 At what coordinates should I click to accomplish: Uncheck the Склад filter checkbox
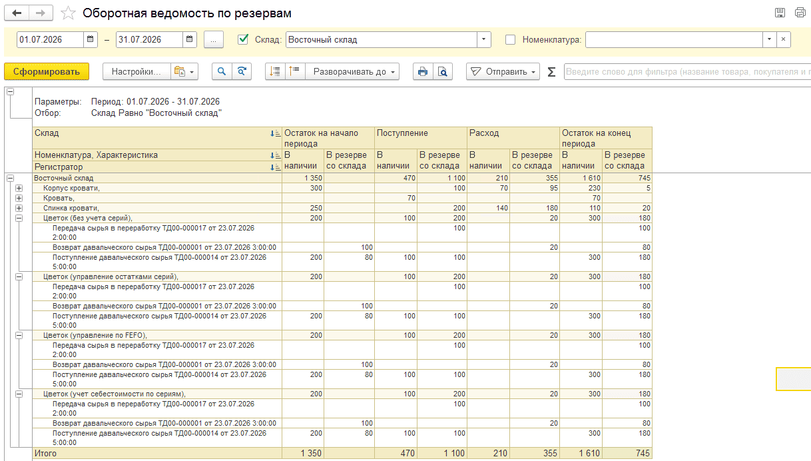(x=243, y=39)
